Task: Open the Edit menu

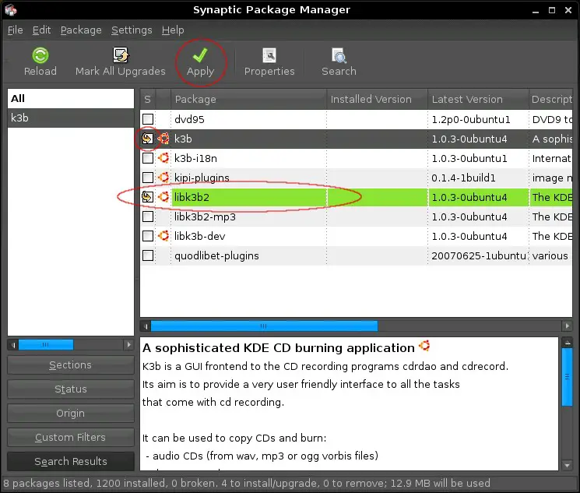Action: pyautogui.click(x=41, y=30)
